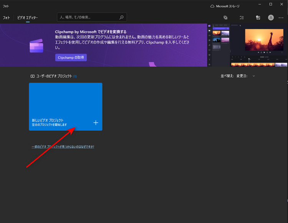Click the Clipchamp logo icon in banner
The image size is (288, 223).
[x=36, y=46]
